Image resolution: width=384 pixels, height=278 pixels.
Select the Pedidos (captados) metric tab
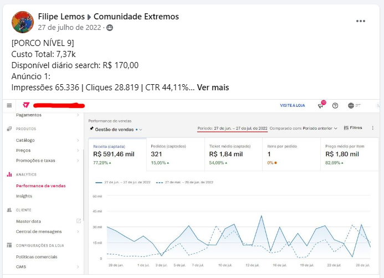click(175, 155)
